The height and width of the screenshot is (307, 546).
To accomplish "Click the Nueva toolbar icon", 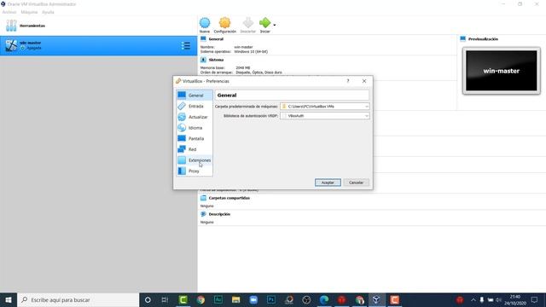I will pos(205,25).
